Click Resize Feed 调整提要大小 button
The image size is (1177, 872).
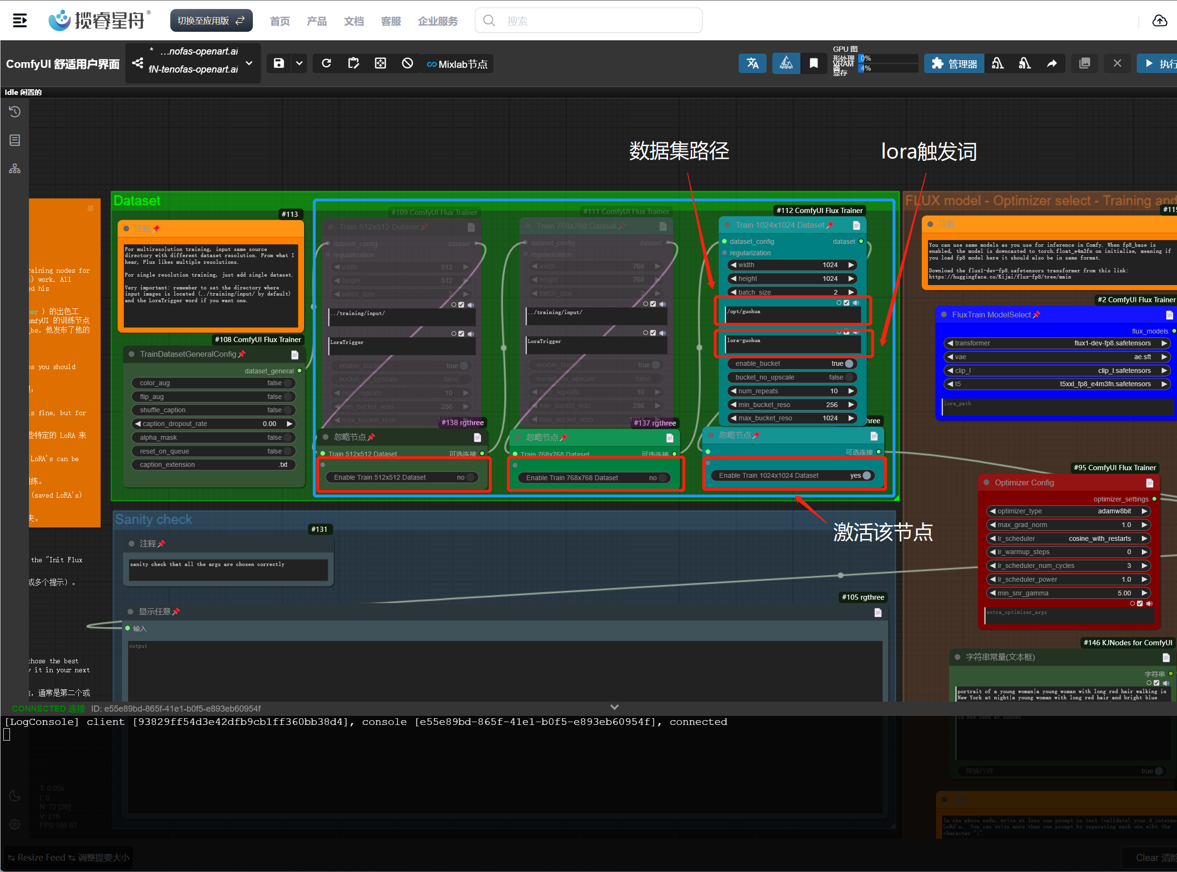click(68, 858)
